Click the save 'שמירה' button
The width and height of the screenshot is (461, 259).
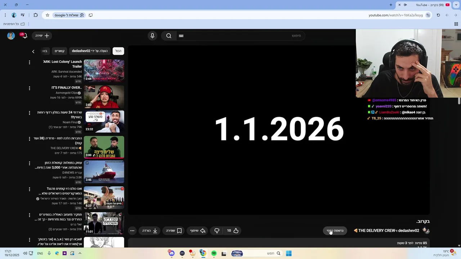click(x=174, y=231)
